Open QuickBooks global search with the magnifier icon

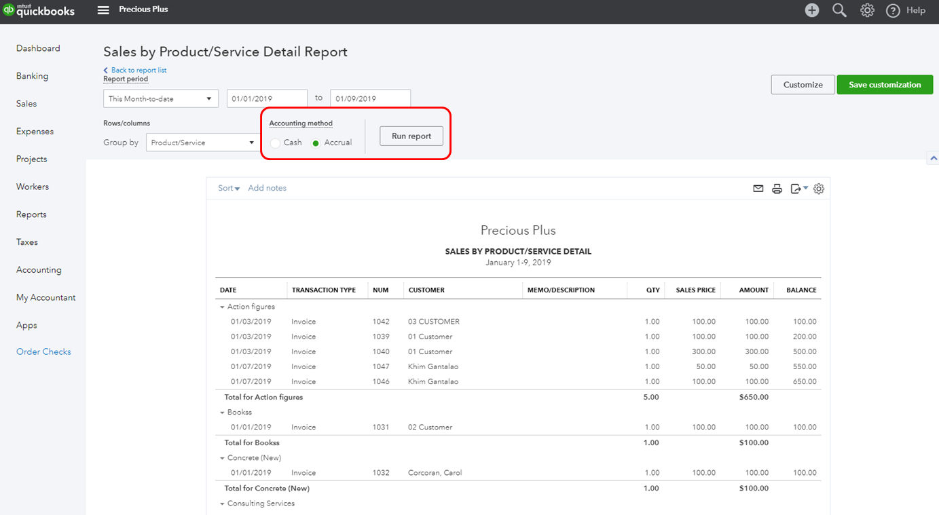[839, 10]
